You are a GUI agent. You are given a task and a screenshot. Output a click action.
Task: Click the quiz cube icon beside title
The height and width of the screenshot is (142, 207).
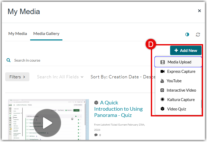(x=96, y=103)
